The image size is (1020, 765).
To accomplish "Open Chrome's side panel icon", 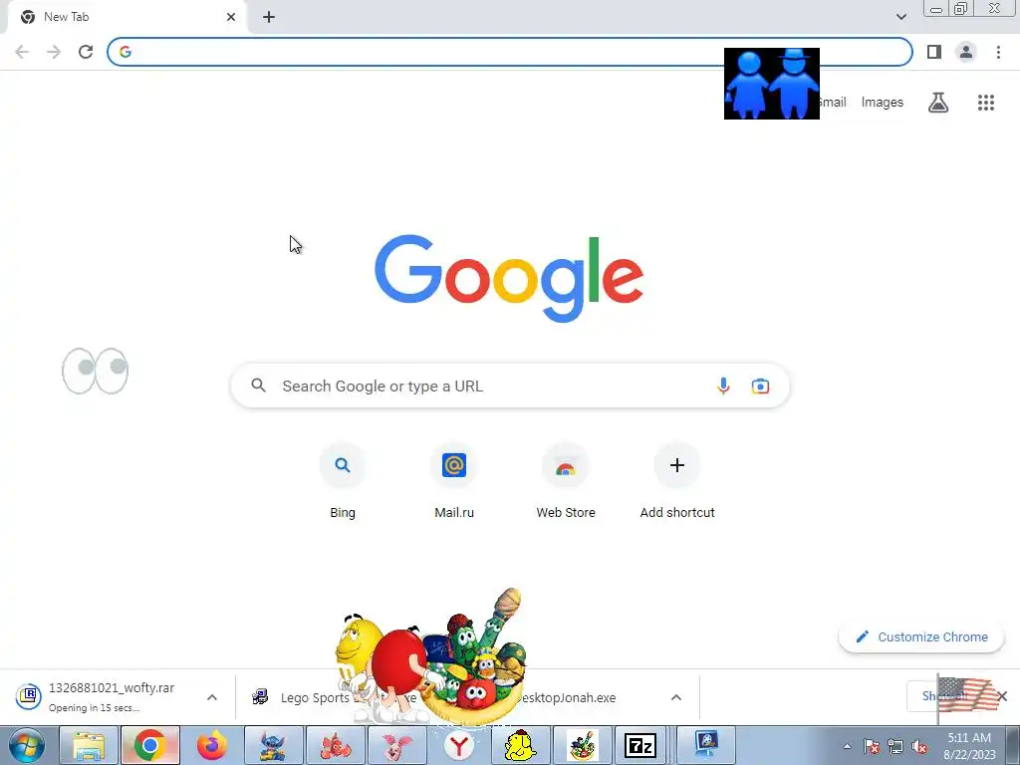I will 934,52.
